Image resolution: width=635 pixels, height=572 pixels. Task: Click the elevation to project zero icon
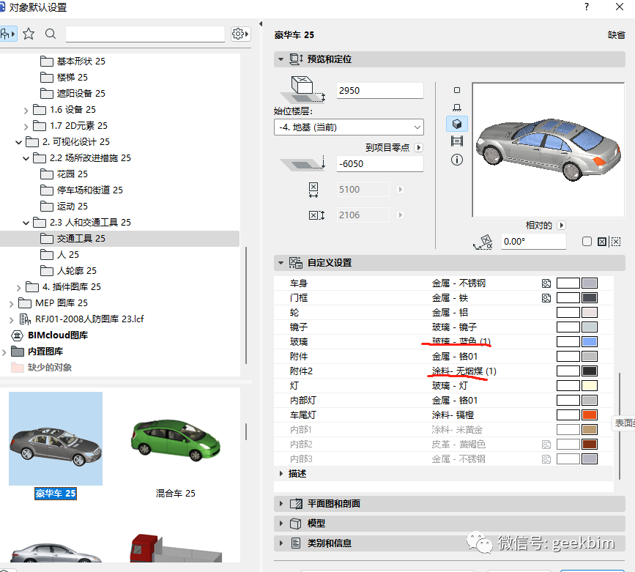tap(304, 163)
